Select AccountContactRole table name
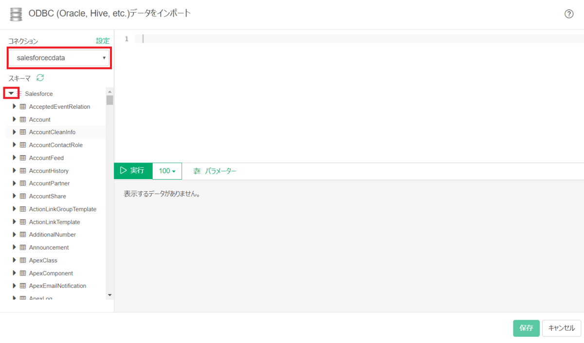This screenshot has height=343, width=584. [x=56, y=145]
